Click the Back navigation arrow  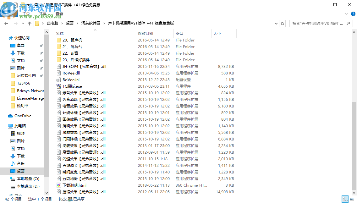click(x=6, y=23)
